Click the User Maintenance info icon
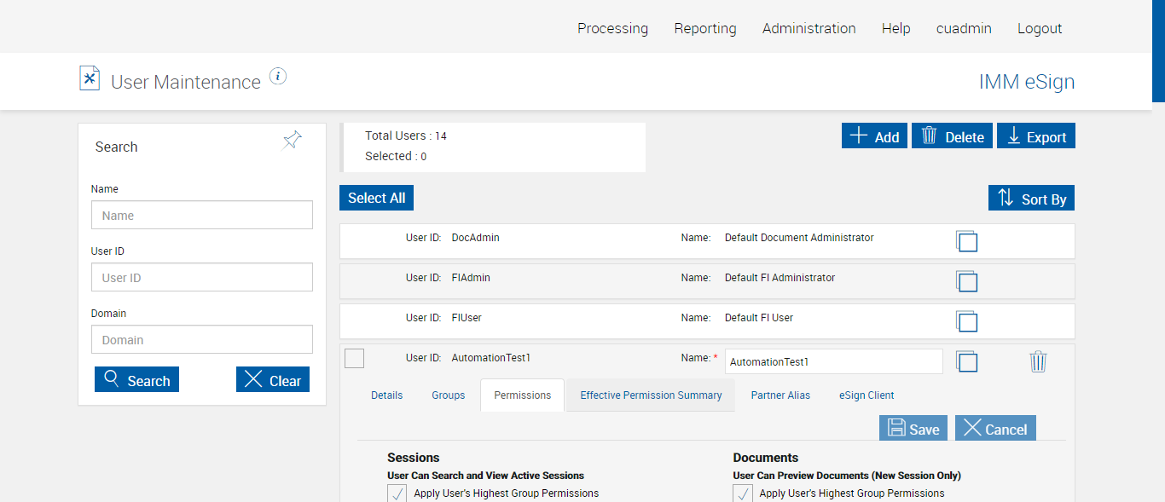 (278, 77)
